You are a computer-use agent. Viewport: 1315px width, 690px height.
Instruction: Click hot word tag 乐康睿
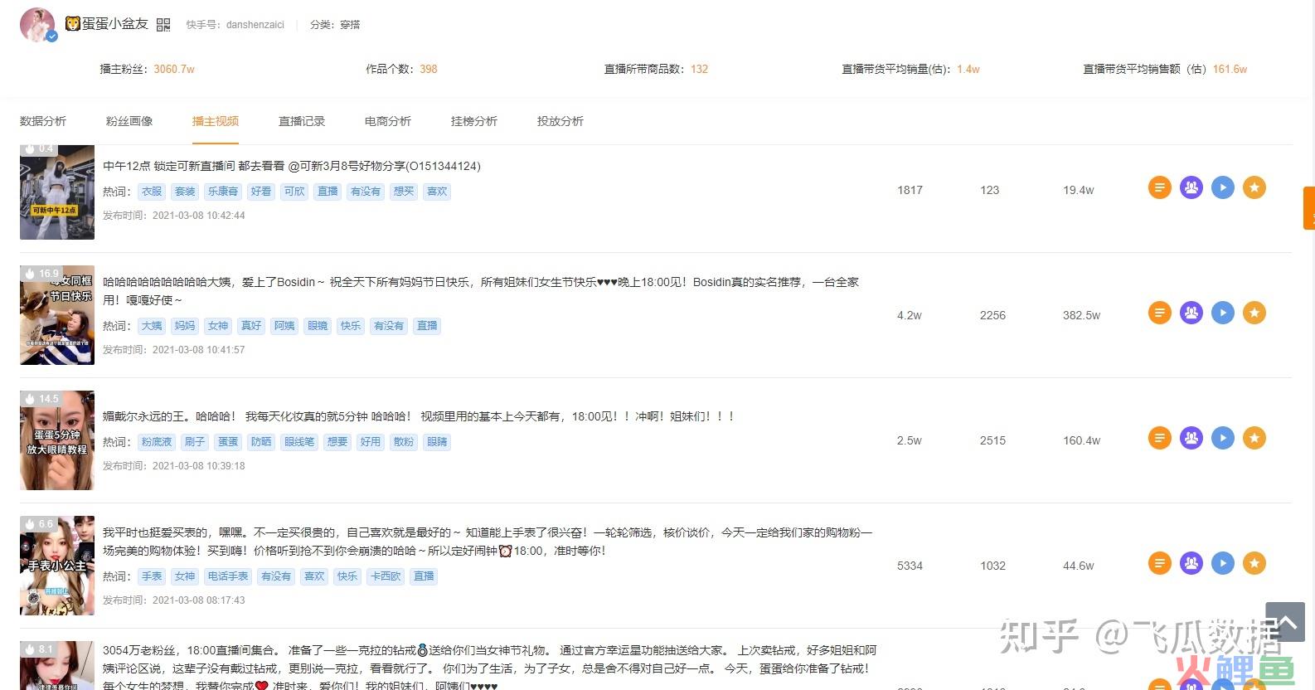223,192
